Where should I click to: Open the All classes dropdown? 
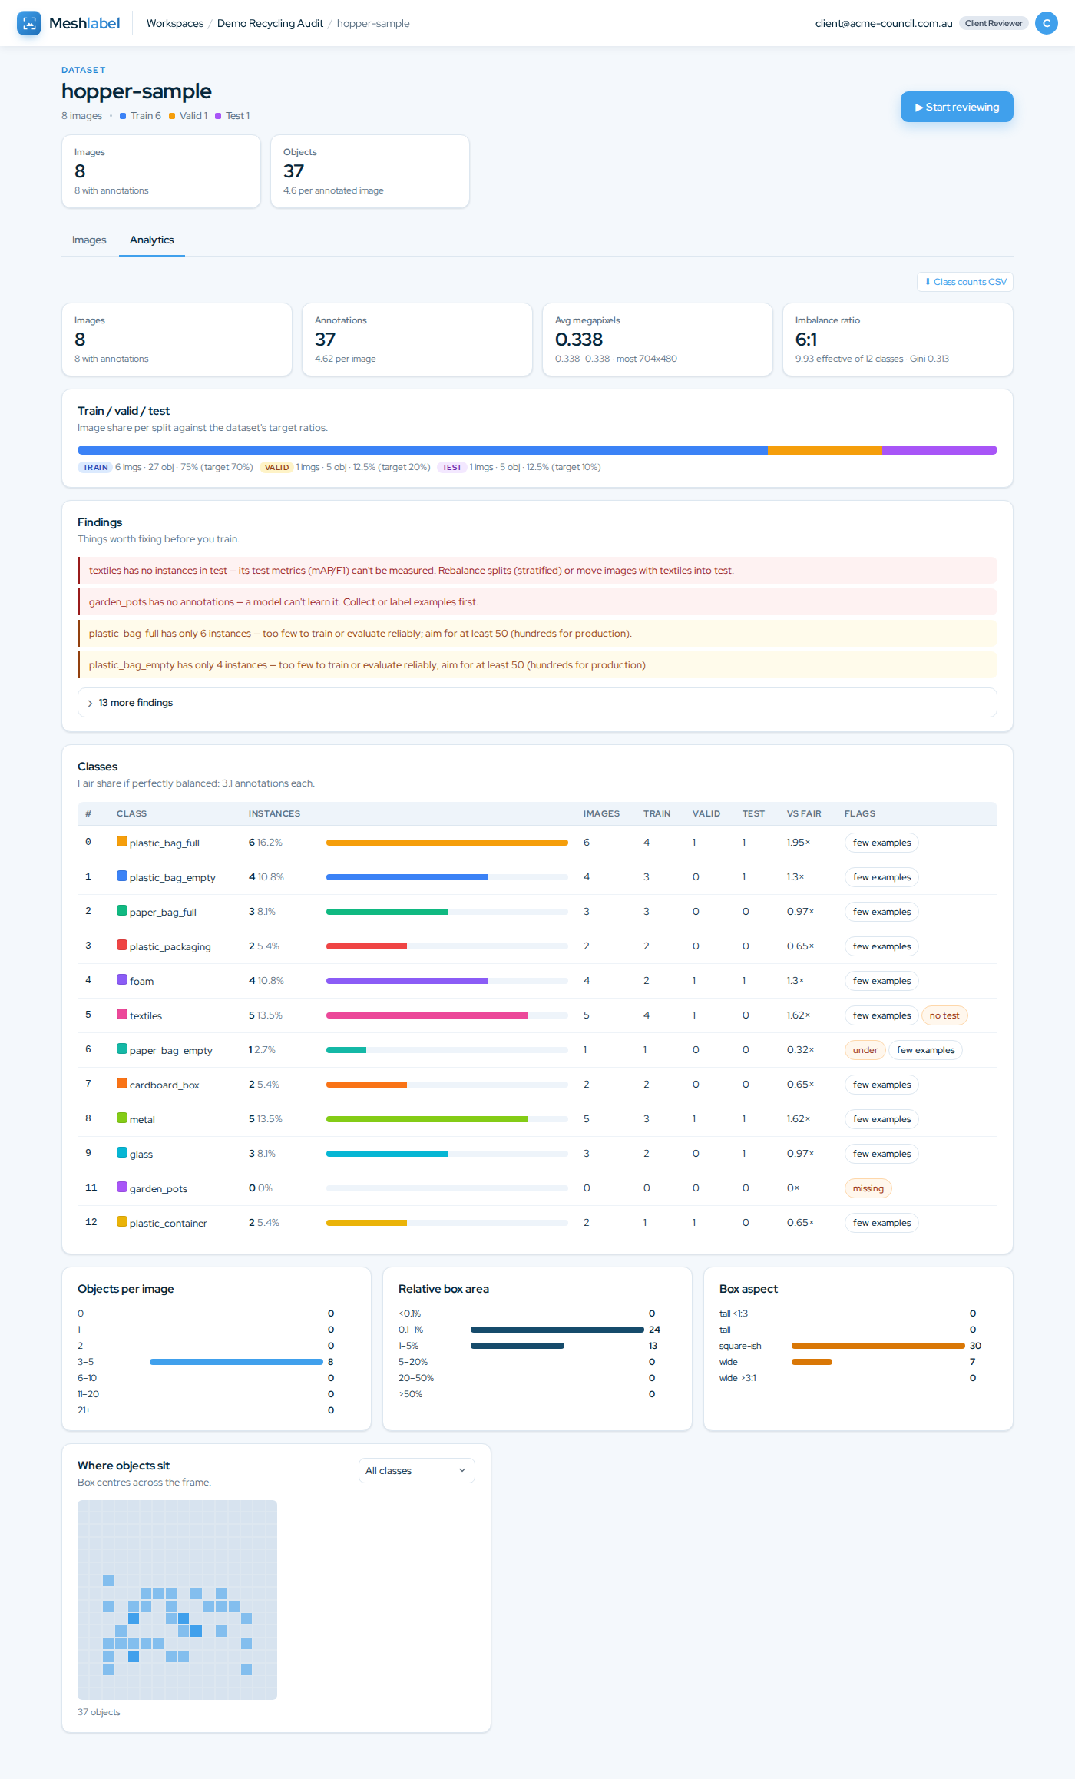417,1471
